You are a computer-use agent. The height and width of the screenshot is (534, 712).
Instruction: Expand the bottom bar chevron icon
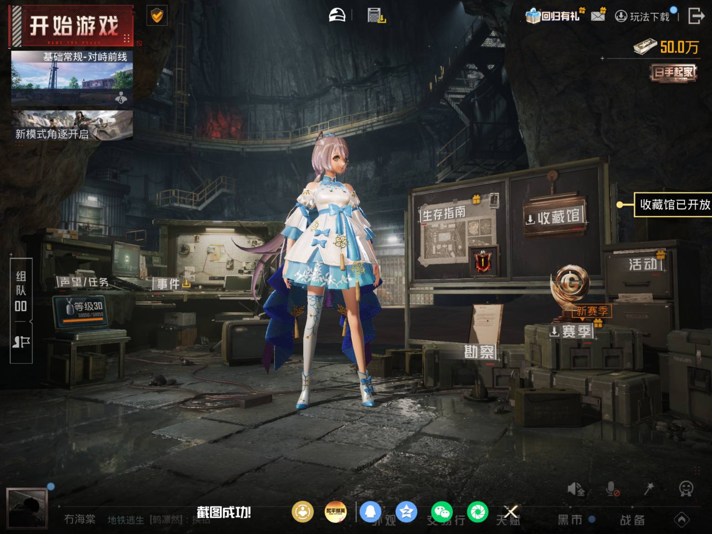click(x=682, y=519)
